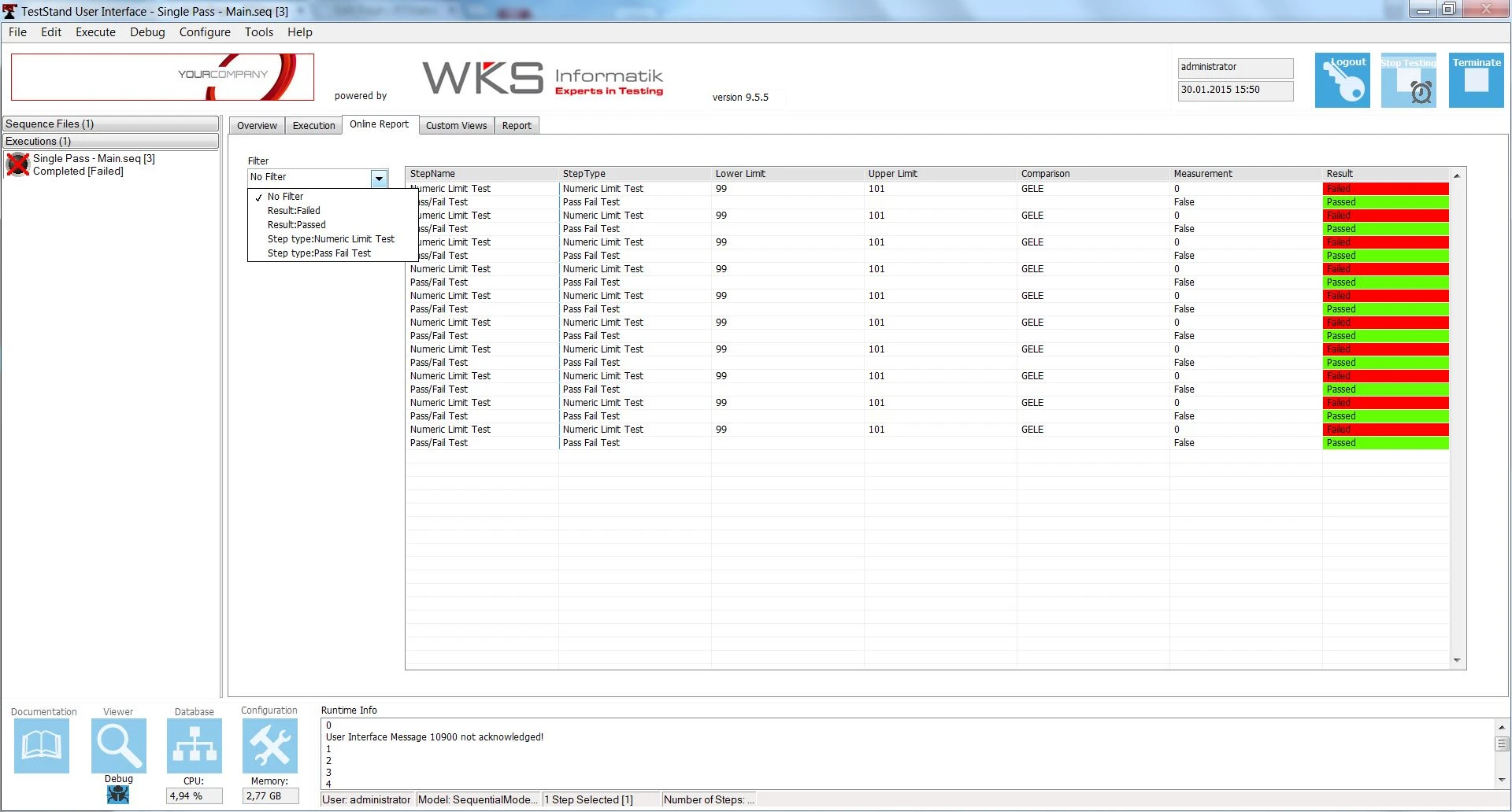Open the Viewer magnifier icon
The height and width of the screenshot is (812, 1512).
coord(119,745)
